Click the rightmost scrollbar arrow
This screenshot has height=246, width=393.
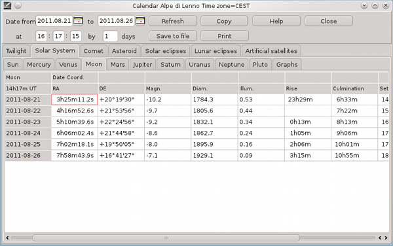[x=386, y=237]
